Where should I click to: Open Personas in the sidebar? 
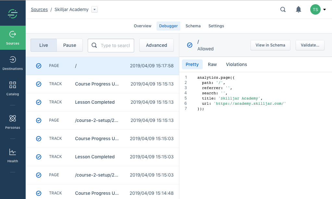coord(13,122)
